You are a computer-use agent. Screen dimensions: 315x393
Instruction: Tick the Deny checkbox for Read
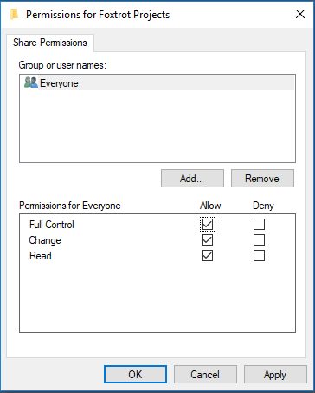[259, 256]
